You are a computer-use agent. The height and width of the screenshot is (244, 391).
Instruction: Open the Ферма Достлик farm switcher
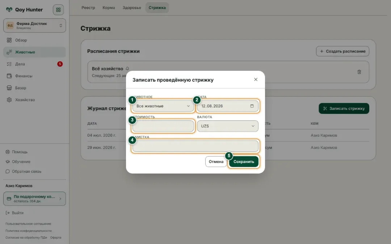[35, 25]
